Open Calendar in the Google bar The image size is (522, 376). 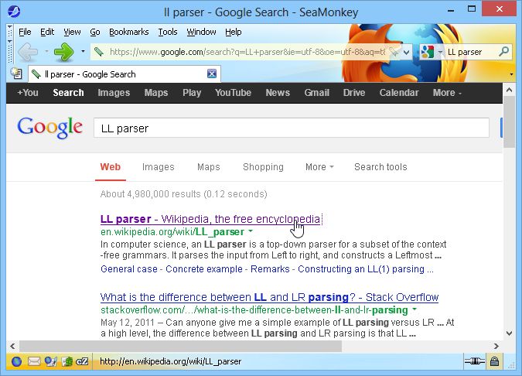tap(399, 93)
